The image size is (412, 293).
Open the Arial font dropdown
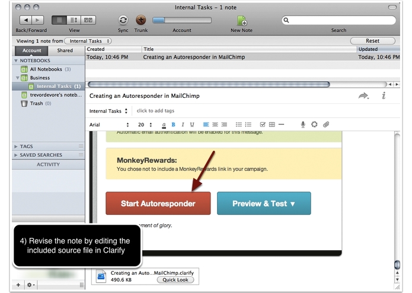109,125
